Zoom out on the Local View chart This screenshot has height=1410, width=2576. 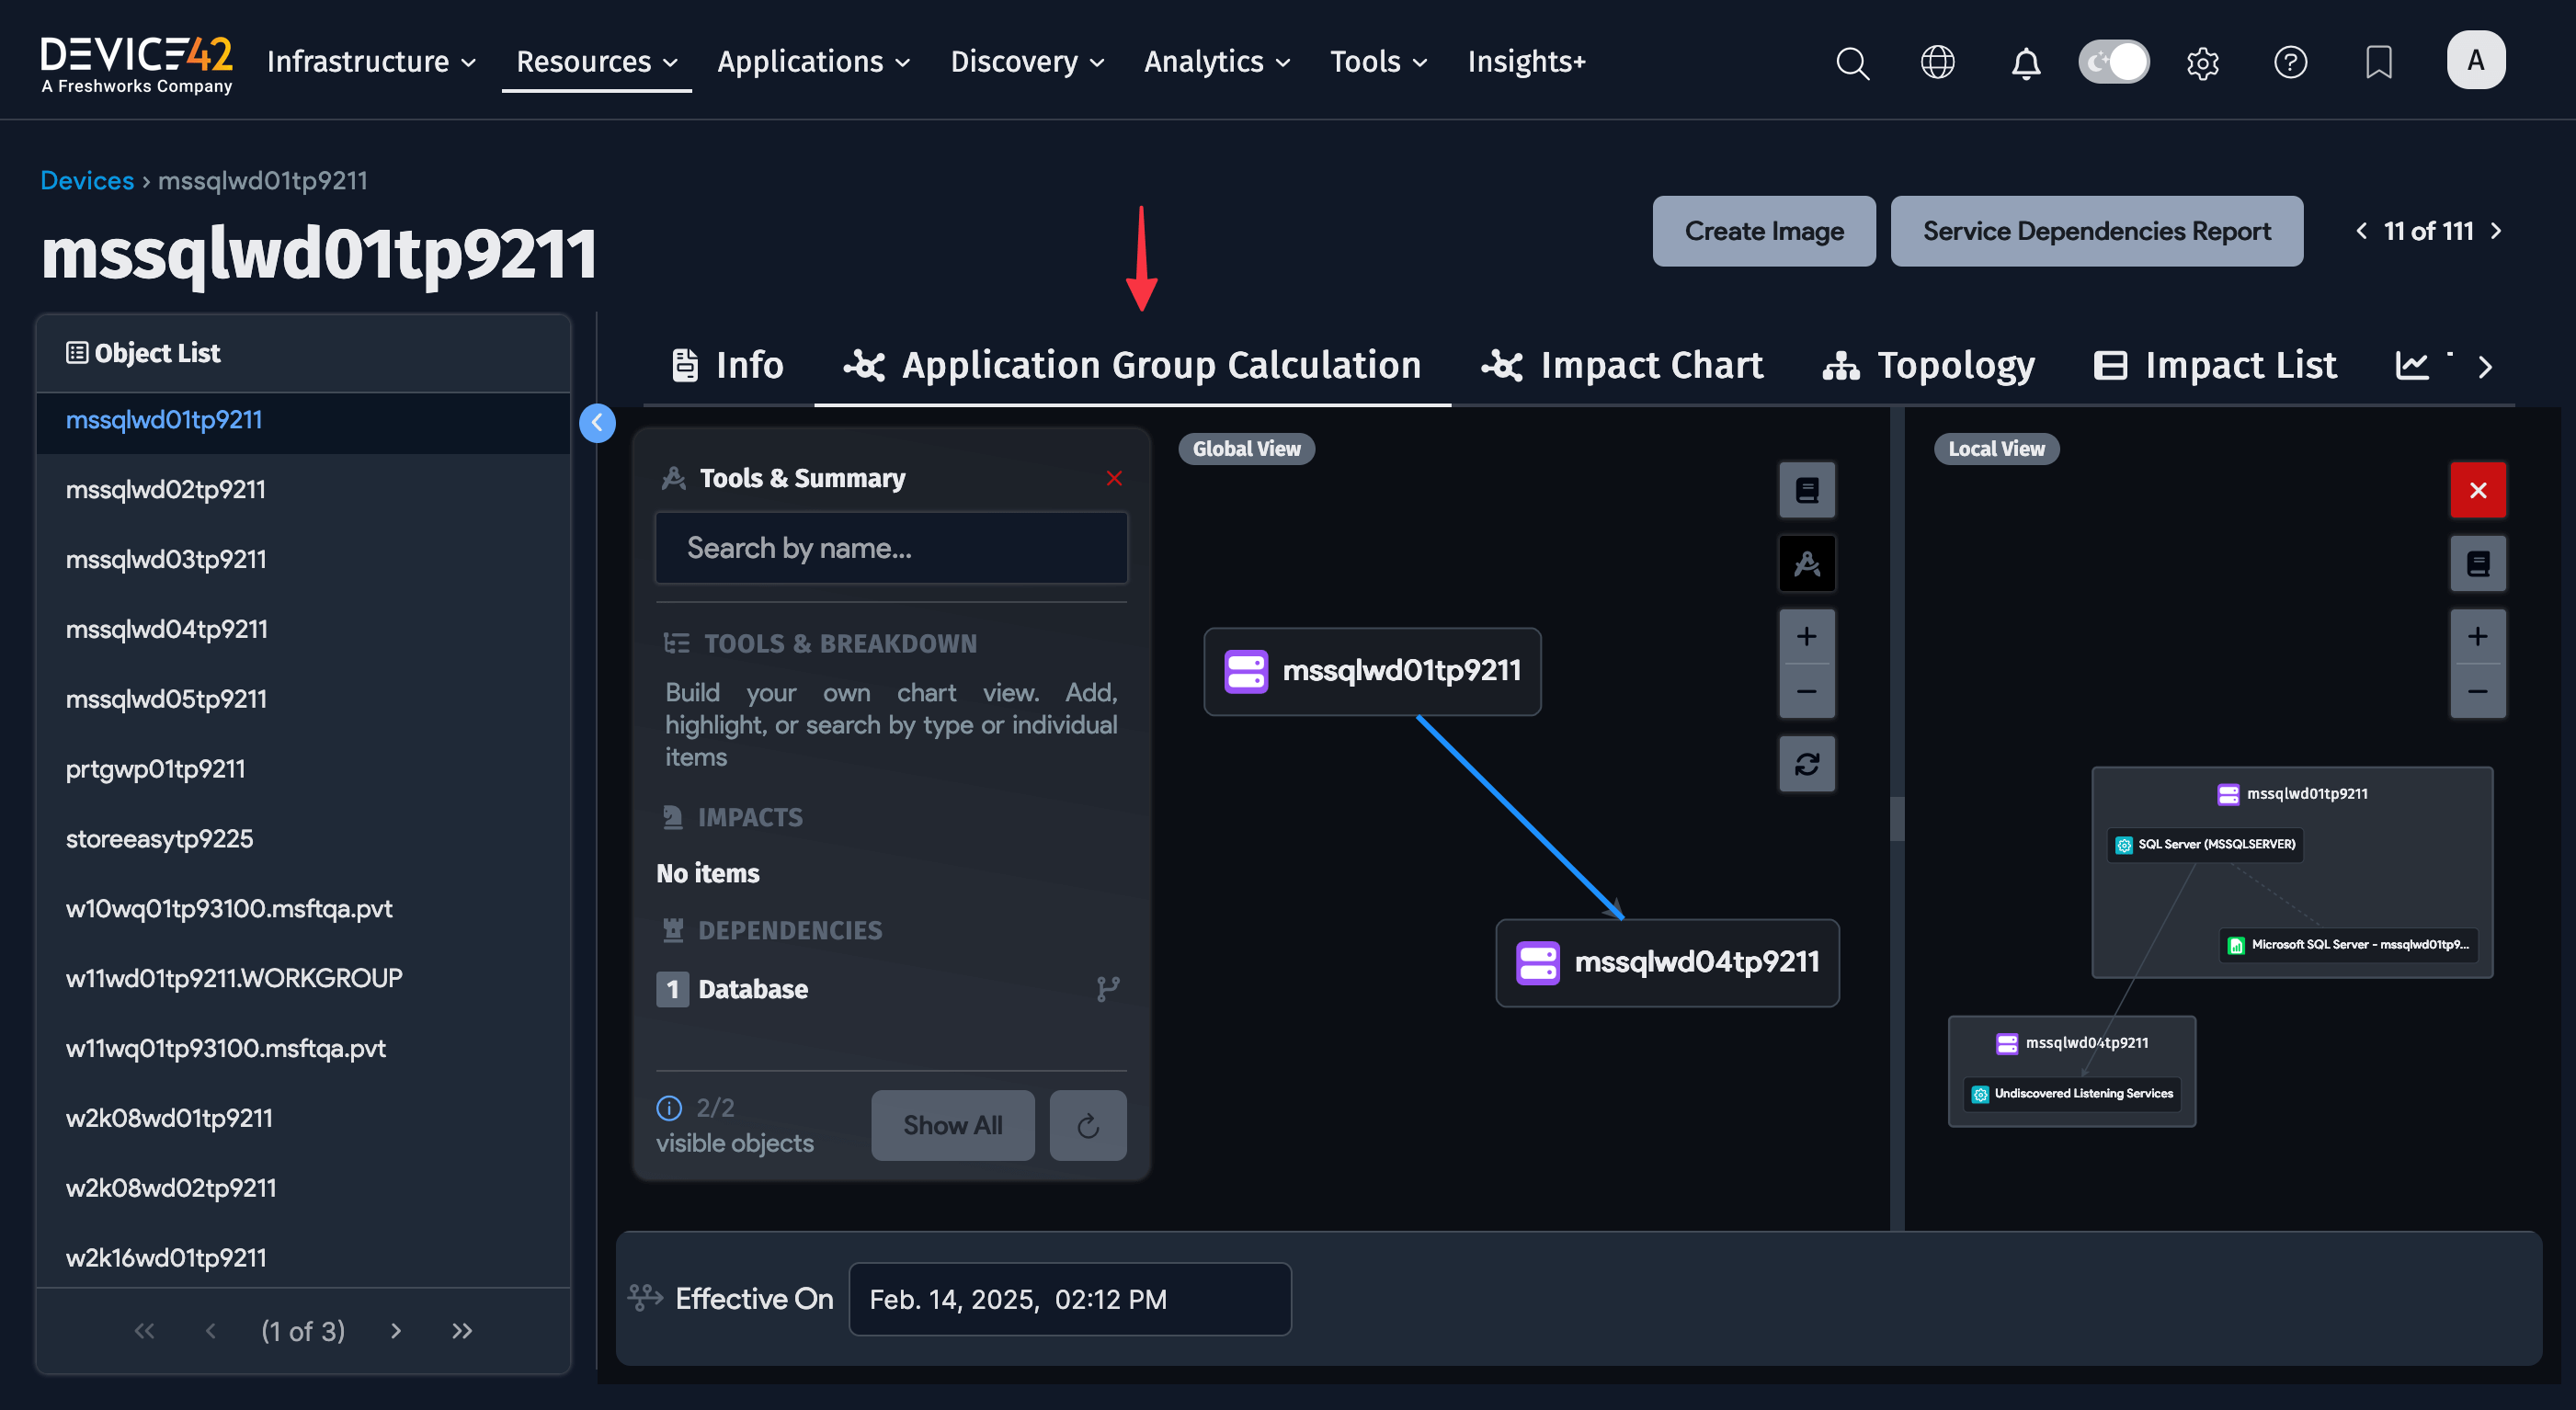pos(2478,692)
